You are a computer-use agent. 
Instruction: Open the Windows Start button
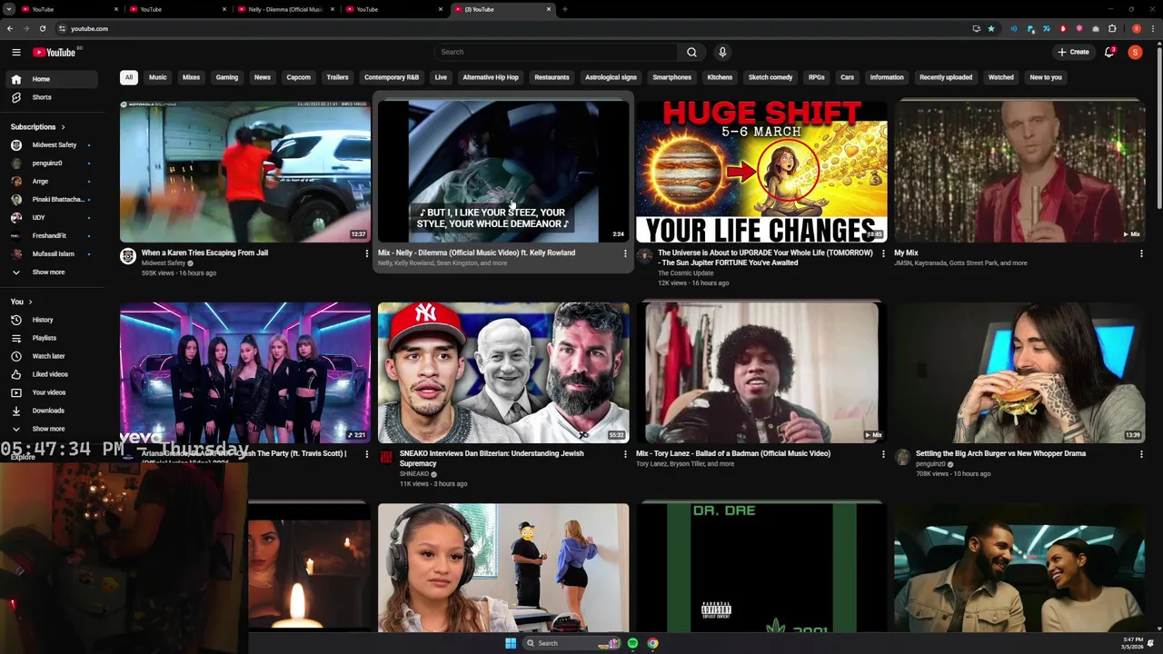click(x=511, y=643)
